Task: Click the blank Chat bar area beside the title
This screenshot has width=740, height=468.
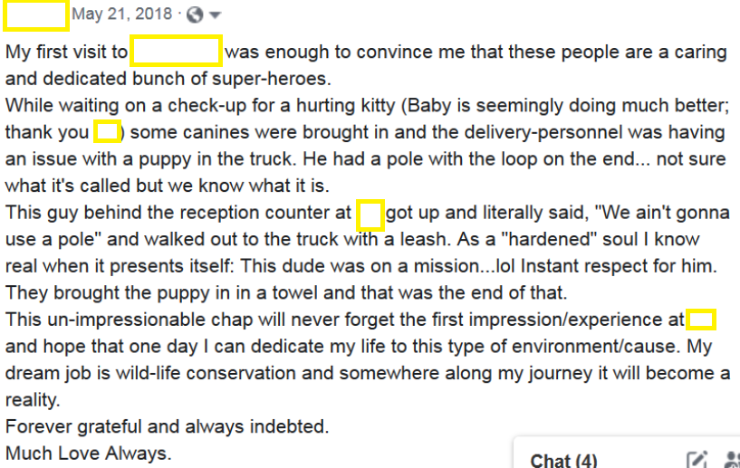Action: (641, 460)
